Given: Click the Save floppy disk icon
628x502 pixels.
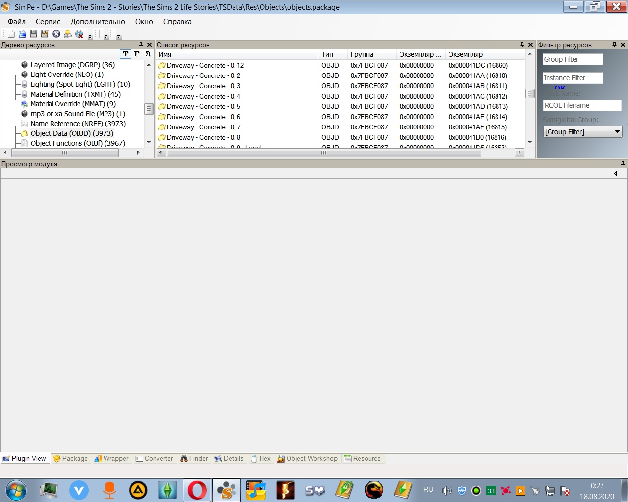Looking at the screenshot, I should click(33, 34).
